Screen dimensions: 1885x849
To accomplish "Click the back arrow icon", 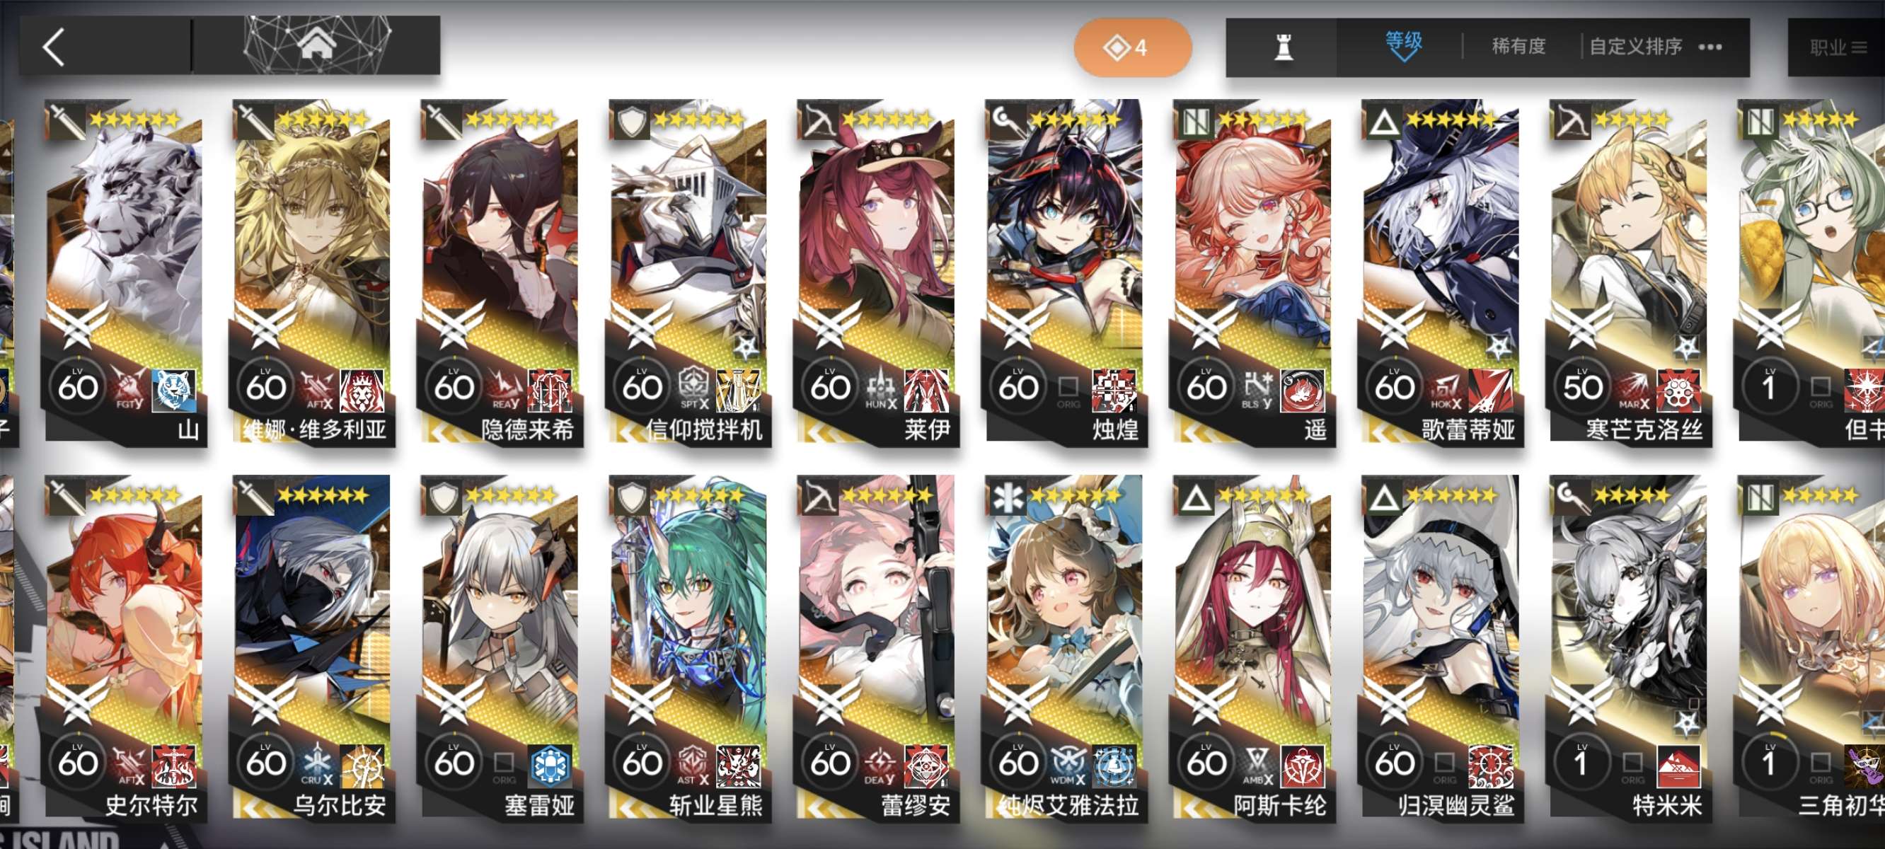I will pos(54,47).
